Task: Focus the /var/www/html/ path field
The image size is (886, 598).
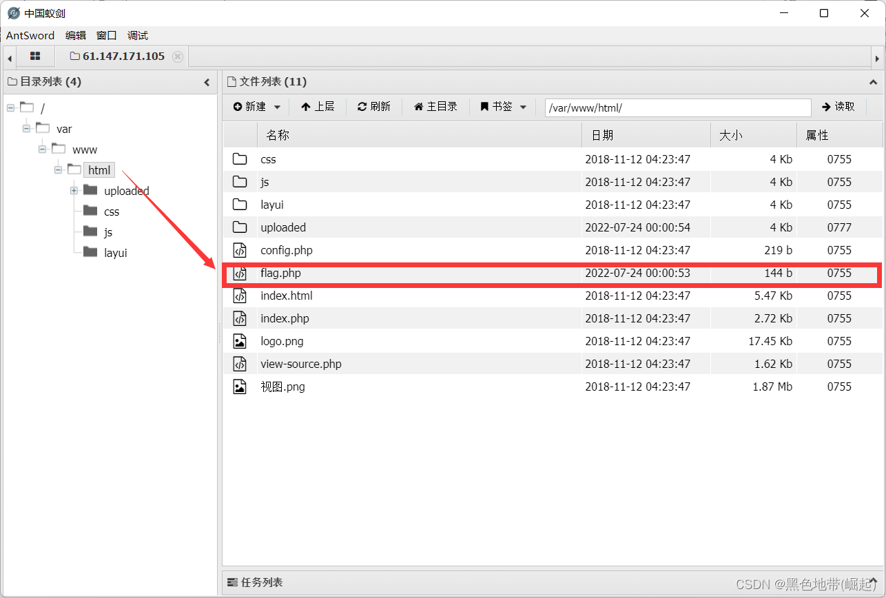Action: tap(678, 107)
